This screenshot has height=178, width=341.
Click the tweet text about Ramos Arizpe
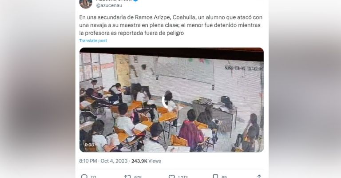pyautogui.click(x=170, y=25)
